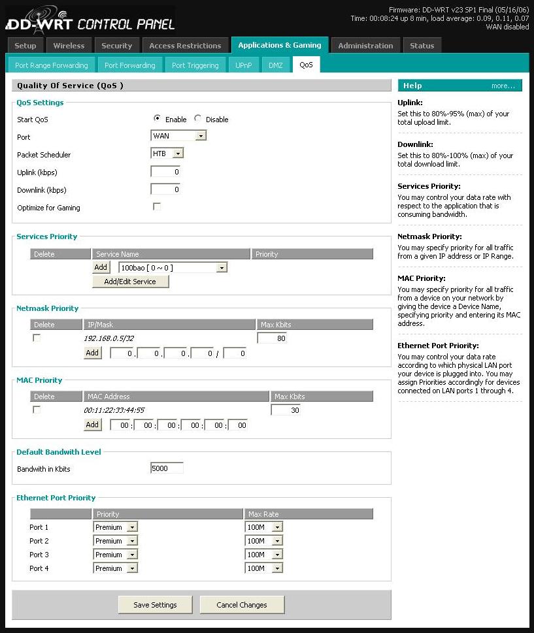Click Cancel Changes button
This screenshot has width=534, height=633.
tap(242, 605)
